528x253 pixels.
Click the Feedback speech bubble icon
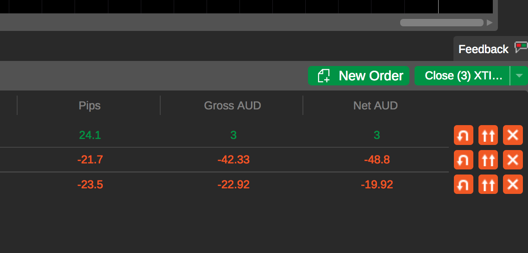521,47
